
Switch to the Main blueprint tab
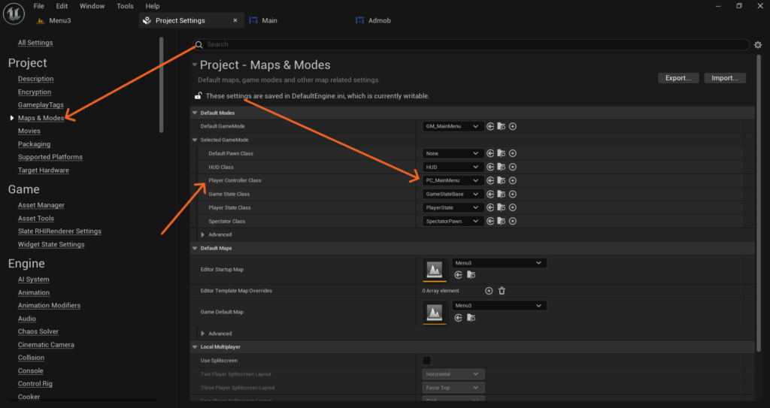point(269,20)
